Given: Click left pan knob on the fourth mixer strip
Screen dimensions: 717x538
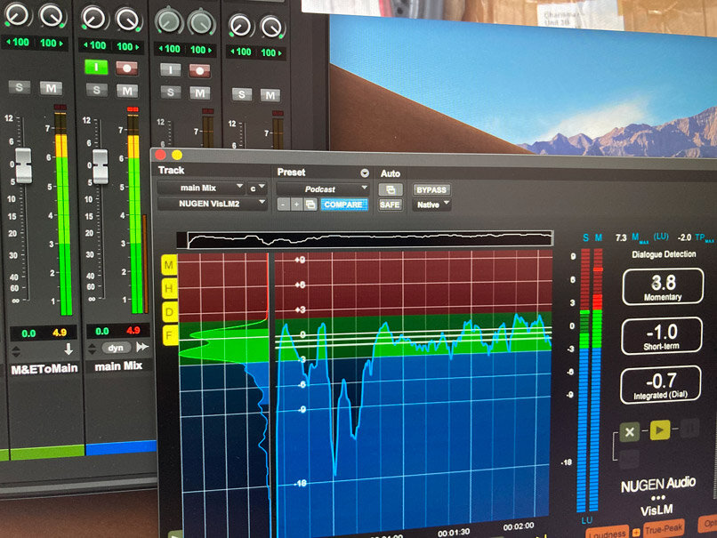Looking at the screenshot, I should click(x=239, y=25).
